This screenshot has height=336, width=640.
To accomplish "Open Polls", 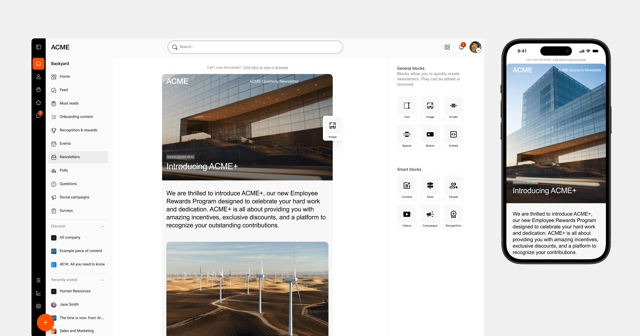I will click(78, 171).
